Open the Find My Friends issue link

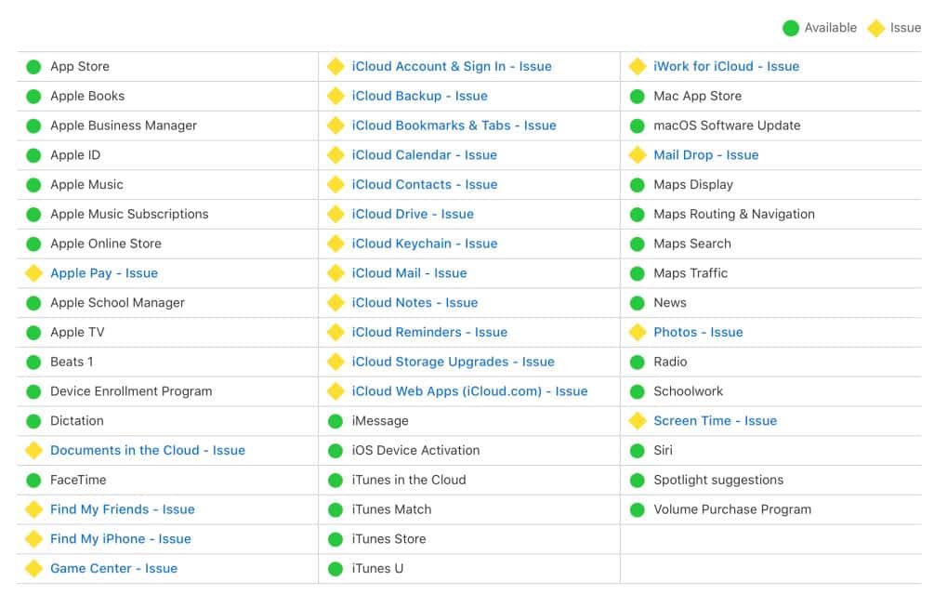(x=122, y=509)
